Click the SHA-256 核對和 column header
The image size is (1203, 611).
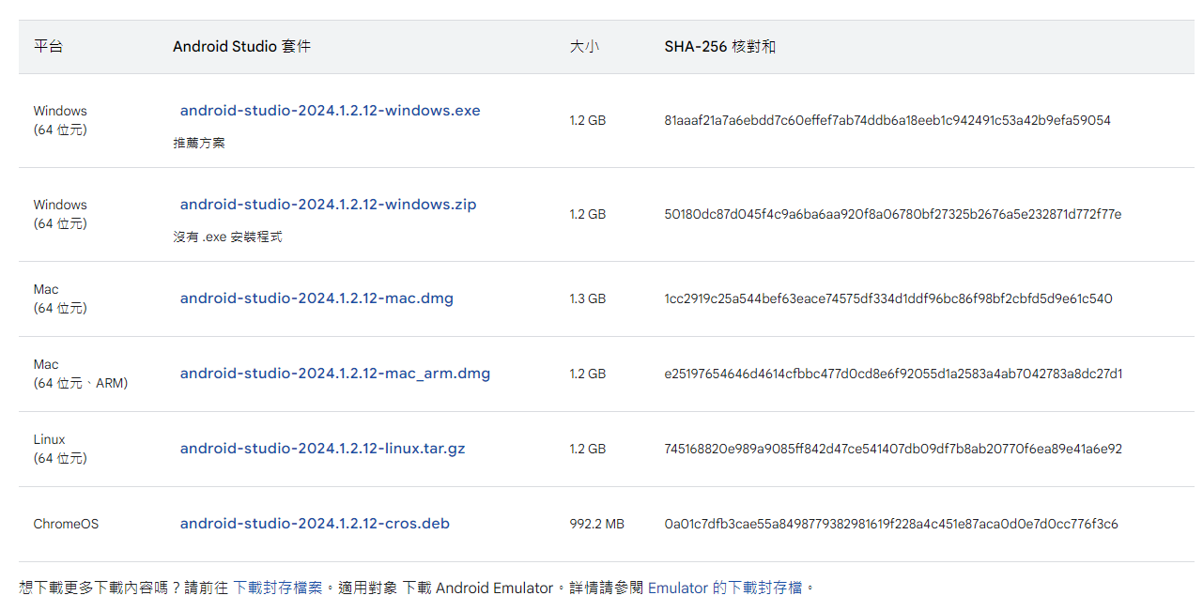tap(719, 46)
